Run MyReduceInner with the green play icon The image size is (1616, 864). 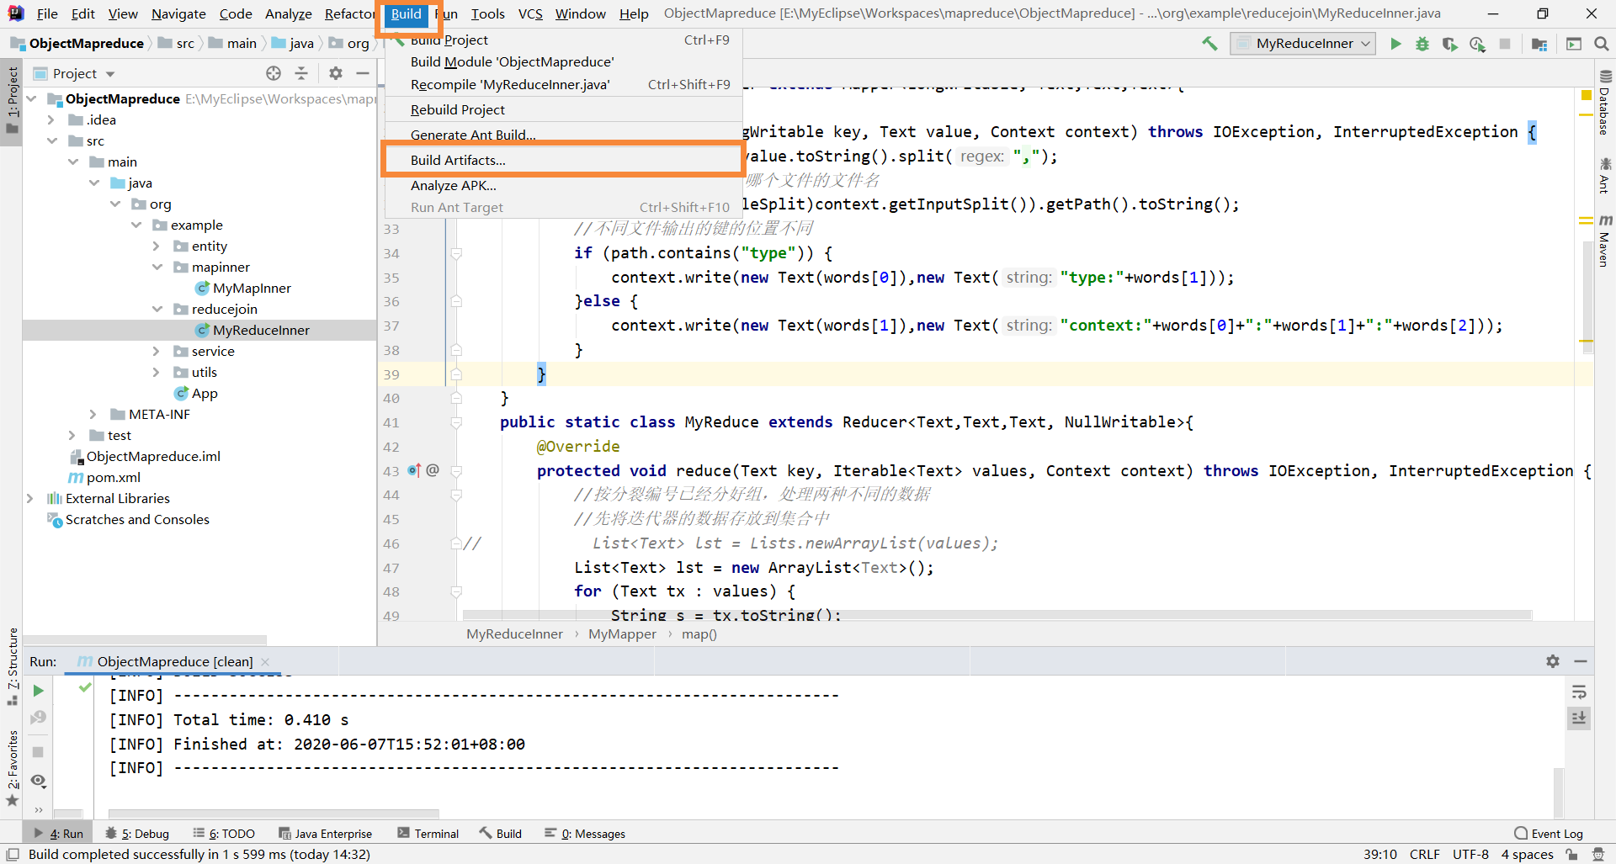1395,44
